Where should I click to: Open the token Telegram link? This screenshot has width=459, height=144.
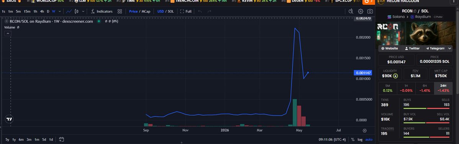[435, 48]
